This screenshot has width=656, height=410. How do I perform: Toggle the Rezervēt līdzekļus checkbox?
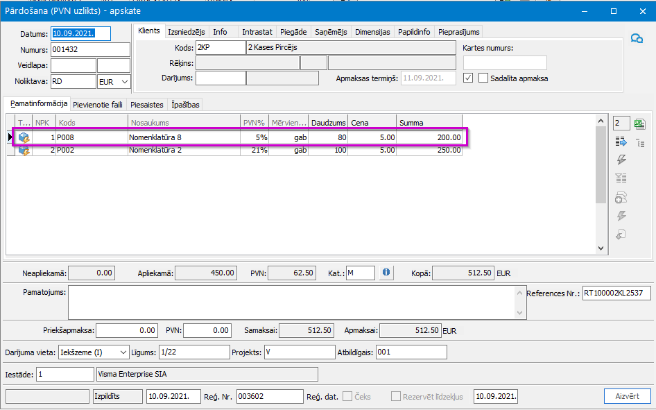[395, 396]
